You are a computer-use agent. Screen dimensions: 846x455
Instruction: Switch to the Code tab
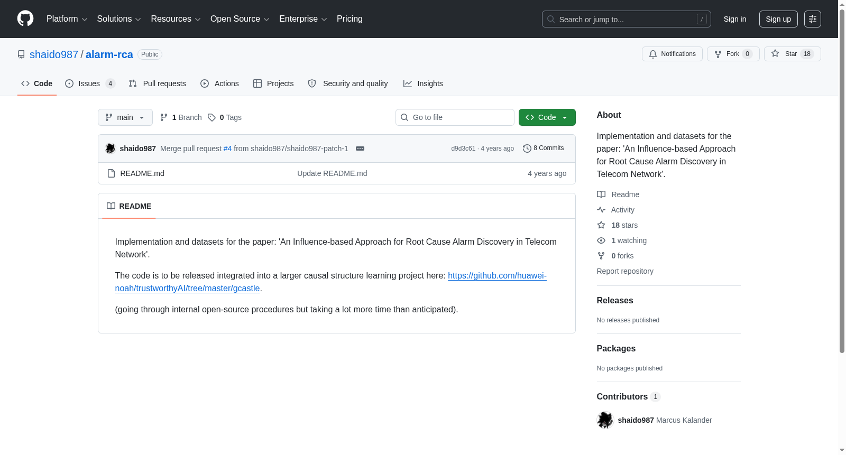click(37, 83)
